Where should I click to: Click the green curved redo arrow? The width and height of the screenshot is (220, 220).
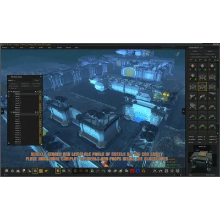103,171
